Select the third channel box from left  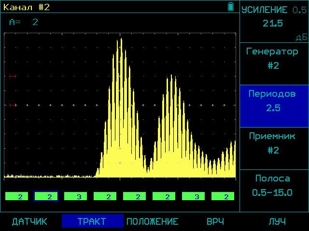click(x=75, y=196)
